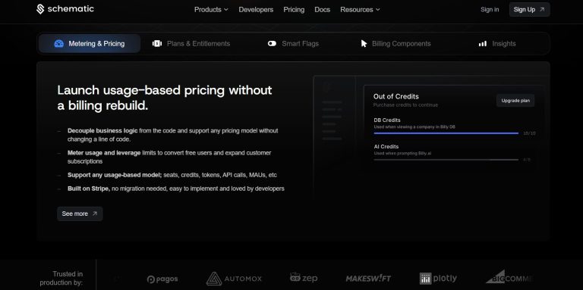The width and height of the screenshot is (583, 290).
Task: Click the Plans & Entitlements icon
Action: [157, 44]
